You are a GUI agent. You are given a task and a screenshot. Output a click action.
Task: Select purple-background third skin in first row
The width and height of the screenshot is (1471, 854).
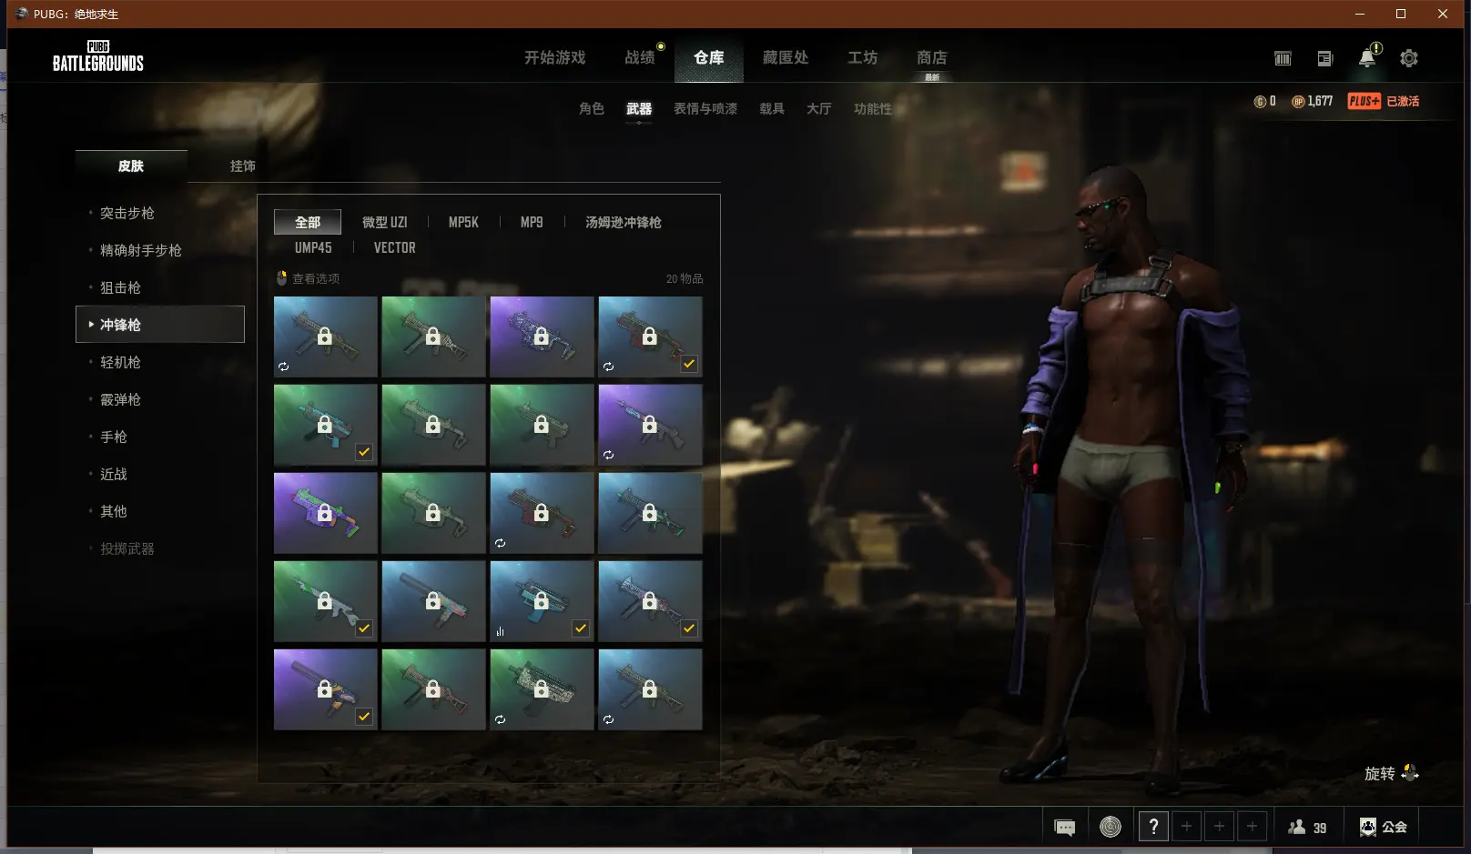click(542, 337)
